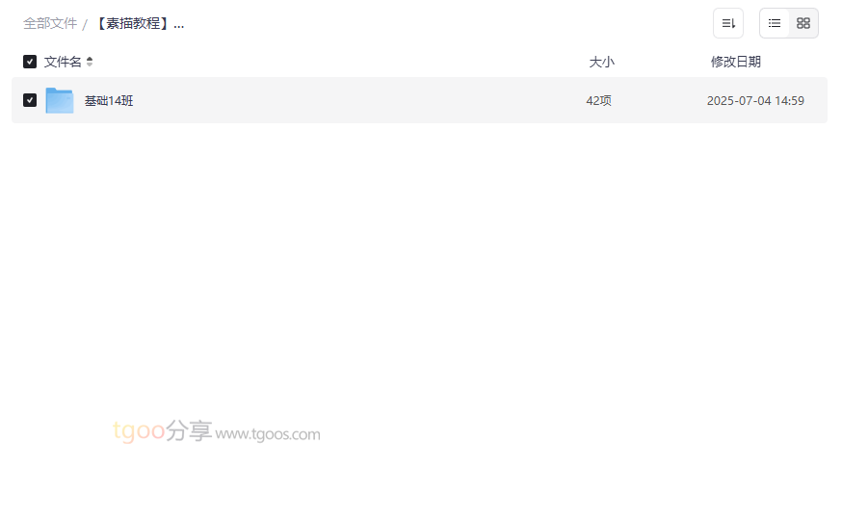Sort by the 大小 column header

[601, 62]
